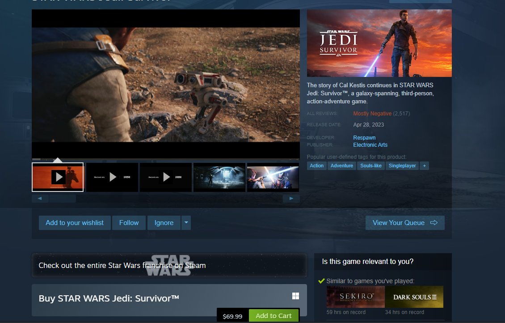This screenshot has width=505, height=323.
Task: Open the lightsaber duel screenshot thumbnail
Action: pyautogui.click(x=273, y=177)
